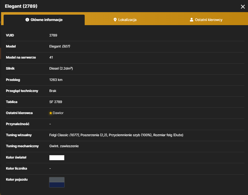Click the gold star next to Dawior
The width and height of the screenshot is (248, 195).
point(50,113)
